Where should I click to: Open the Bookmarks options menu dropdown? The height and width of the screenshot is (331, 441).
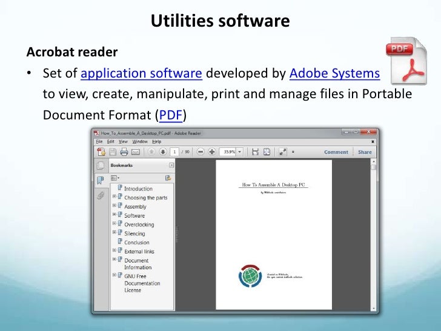pyautogui.click(x=115, y=178)
